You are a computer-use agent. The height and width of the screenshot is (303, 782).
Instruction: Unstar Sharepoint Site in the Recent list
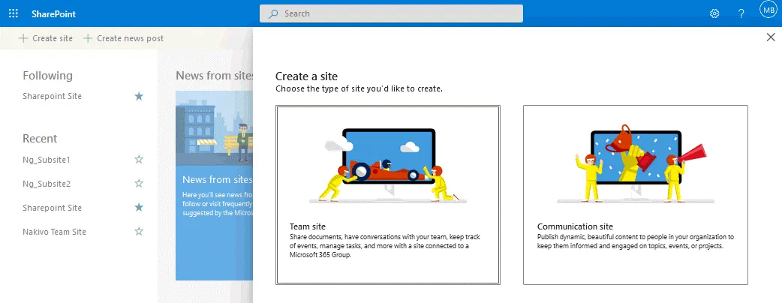pos(138,208)
